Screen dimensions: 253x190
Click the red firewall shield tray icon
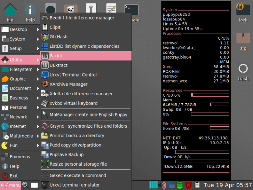[x=188, y=185]
